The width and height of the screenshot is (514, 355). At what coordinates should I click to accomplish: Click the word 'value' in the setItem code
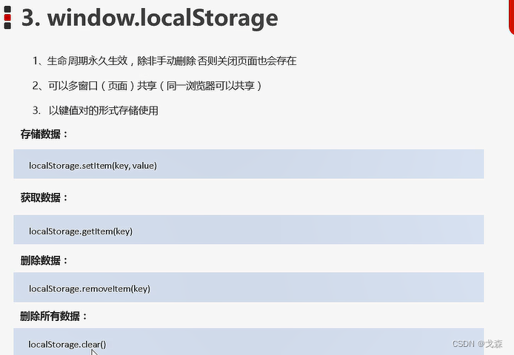pos(143,166)
